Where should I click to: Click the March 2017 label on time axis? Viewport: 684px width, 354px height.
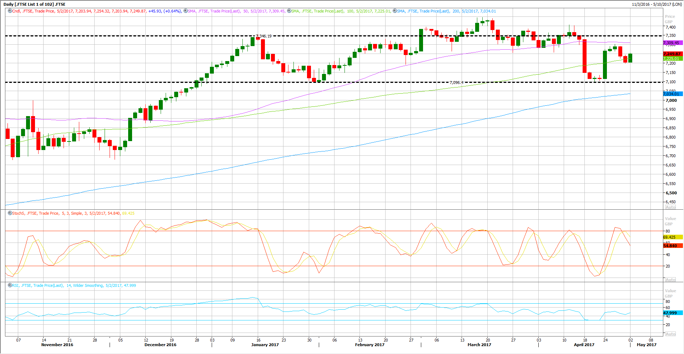[479, 345]
